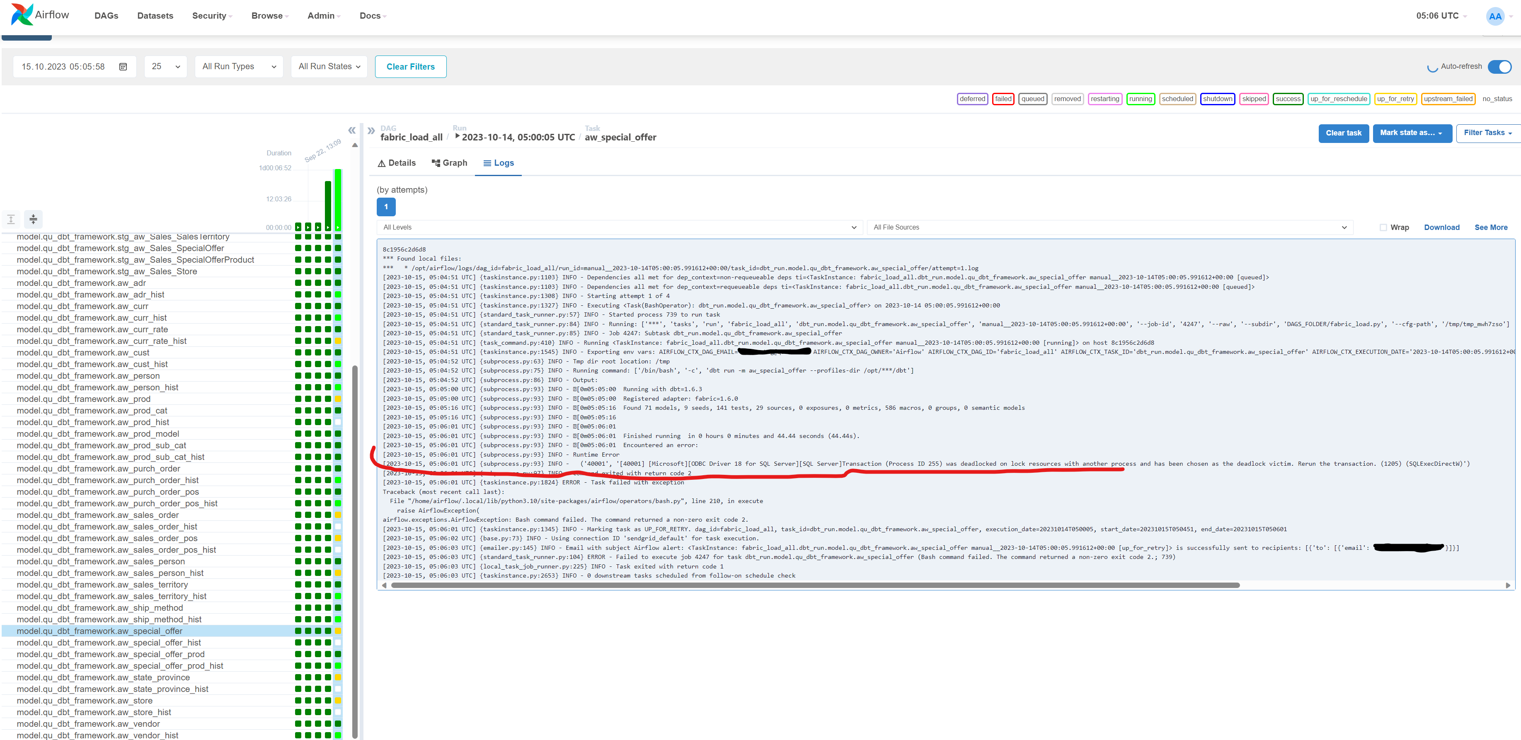This screenshot has width=1521, height=740.
Task: Click the Clear Filters button
Action: pos(410,67)
